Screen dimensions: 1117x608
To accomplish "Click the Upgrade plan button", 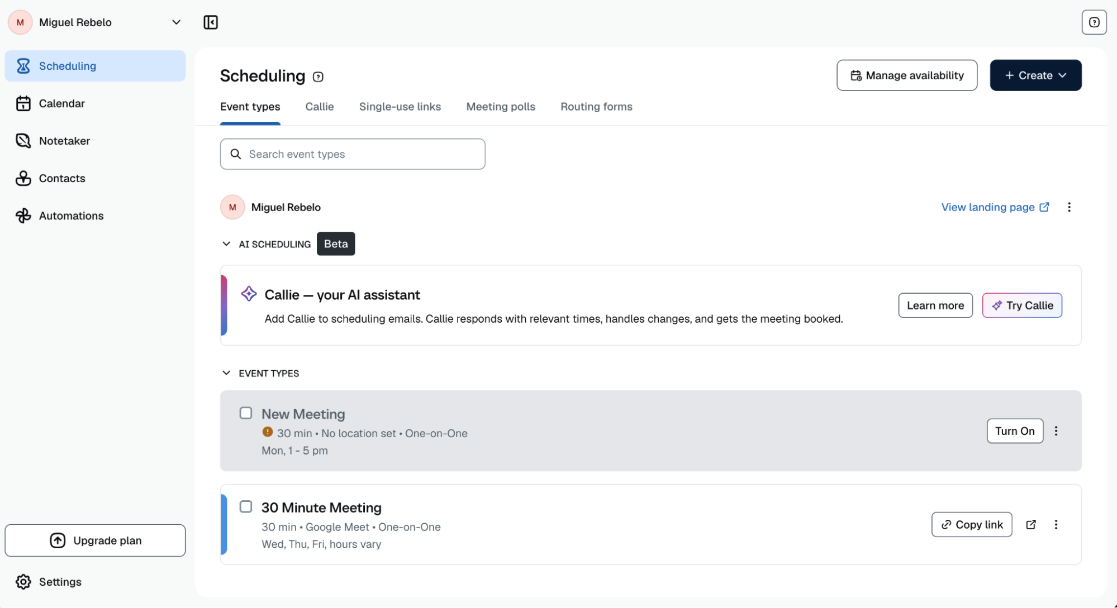I will (x=95, y=540).
